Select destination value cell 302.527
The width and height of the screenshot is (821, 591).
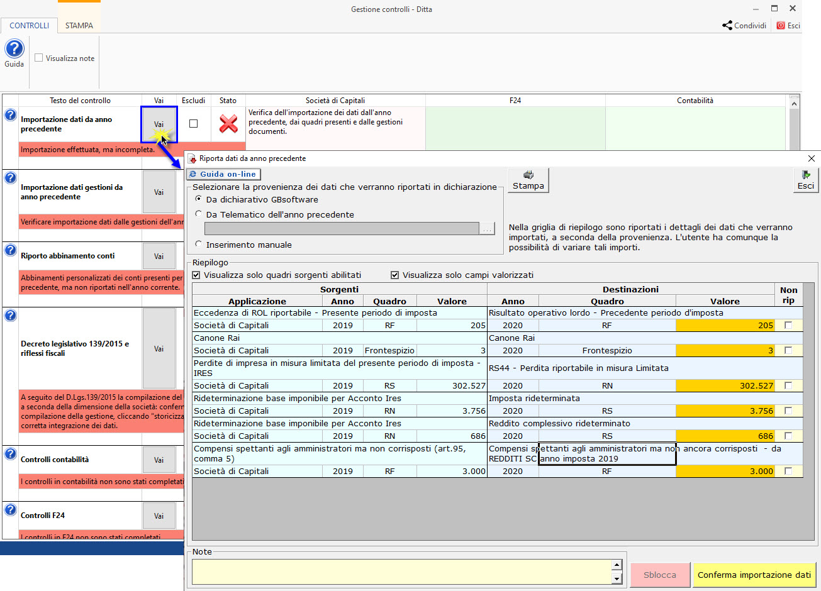(725, 385)
